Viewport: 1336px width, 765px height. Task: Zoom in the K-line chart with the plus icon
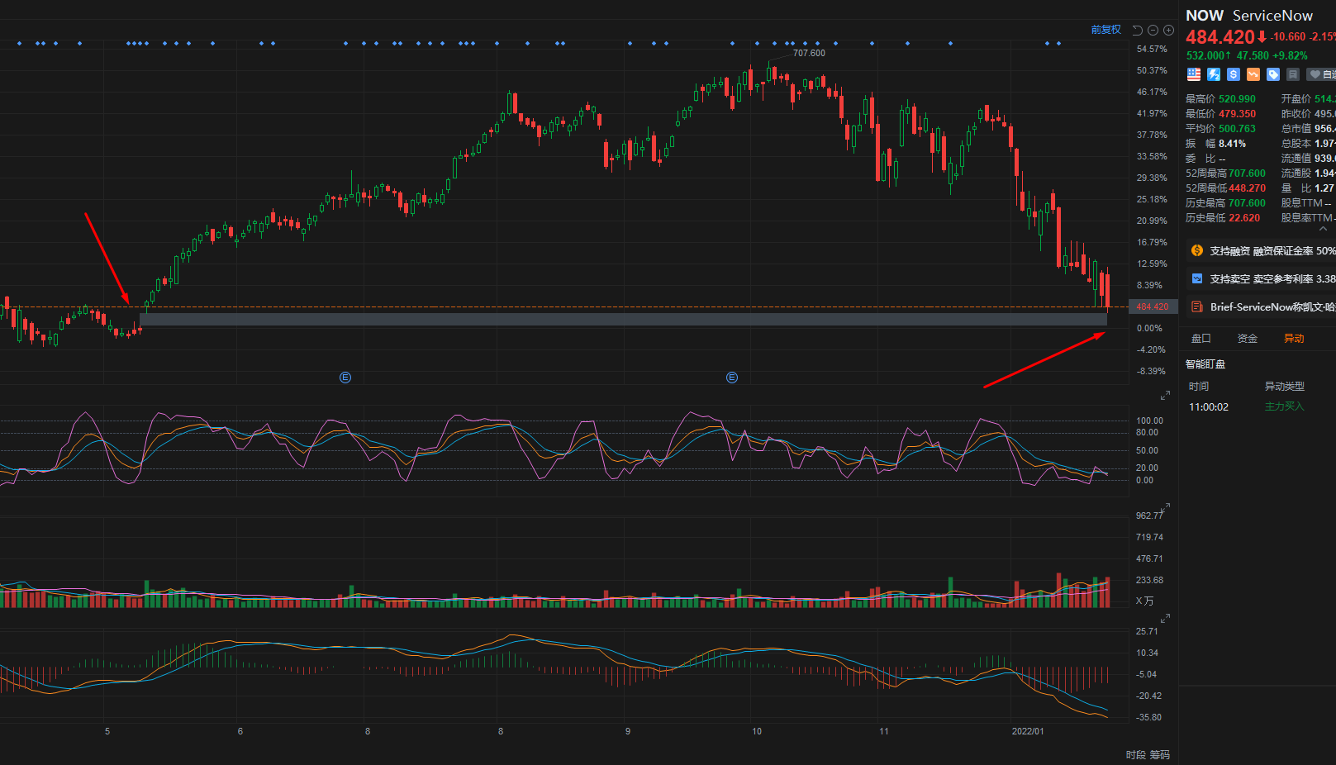coord(1168,31)
